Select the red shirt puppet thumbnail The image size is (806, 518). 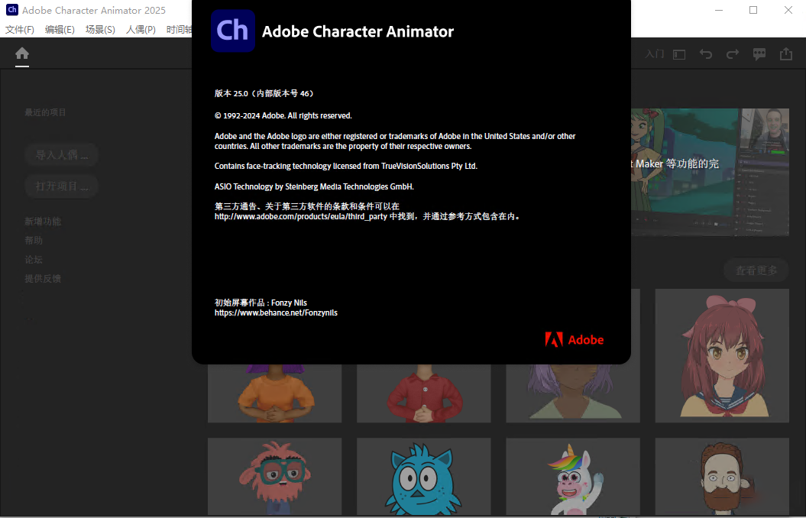click(x=423, y=393)
